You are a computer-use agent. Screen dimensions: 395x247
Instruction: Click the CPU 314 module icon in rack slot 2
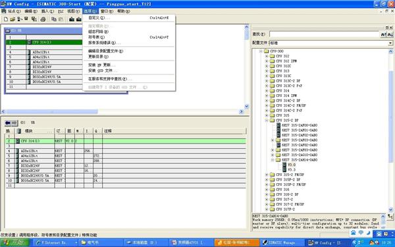[x=30, y=42]
